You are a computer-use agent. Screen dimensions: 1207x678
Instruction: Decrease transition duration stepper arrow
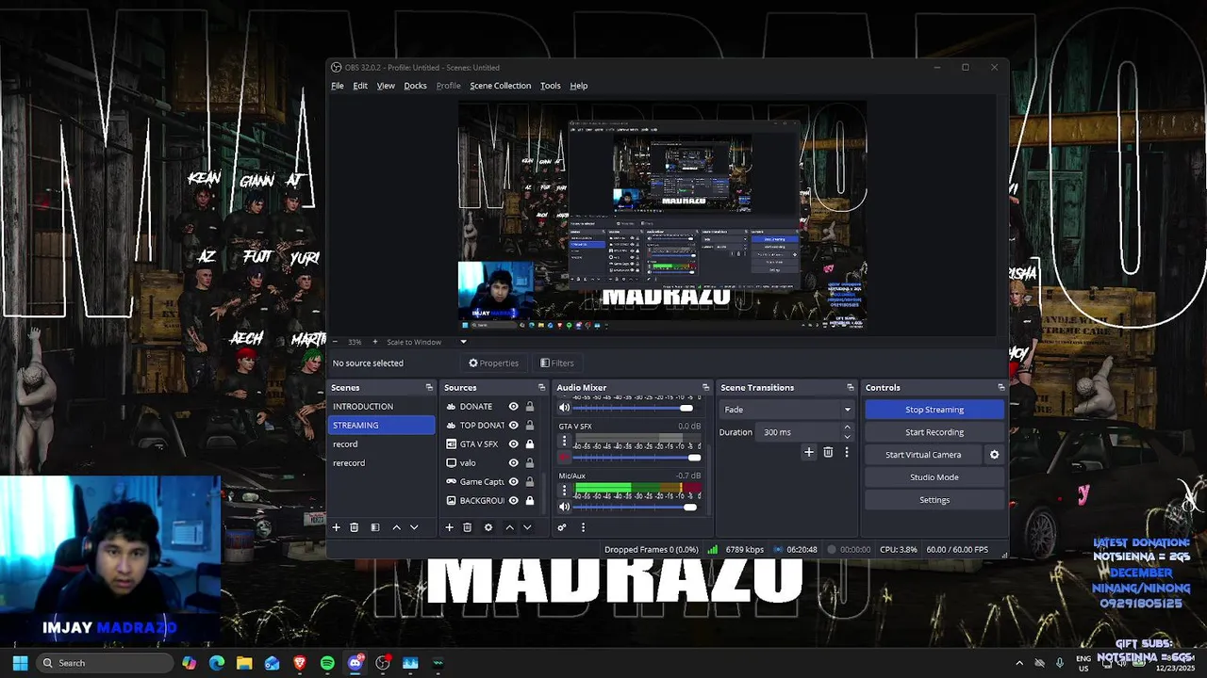(847, 437)
